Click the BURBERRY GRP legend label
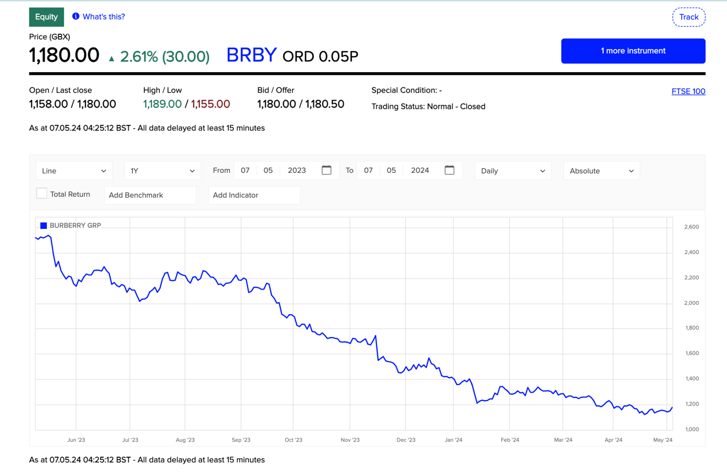The width and height of the screenshot is (727, 472). (75, 225)
